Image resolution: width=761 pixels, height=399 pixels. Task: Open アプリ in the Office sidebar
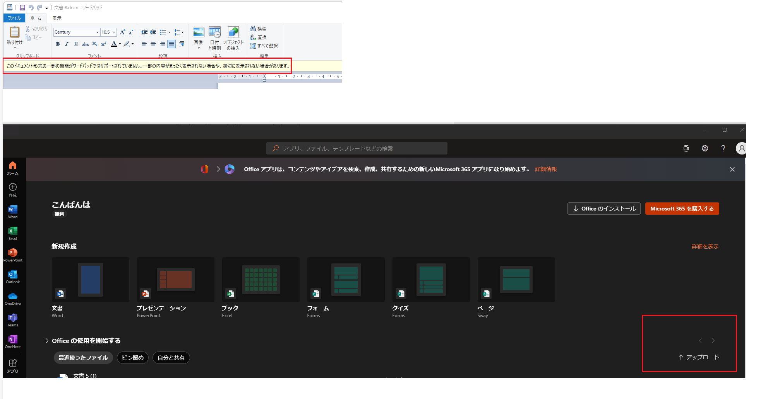[x=13, y=366]
